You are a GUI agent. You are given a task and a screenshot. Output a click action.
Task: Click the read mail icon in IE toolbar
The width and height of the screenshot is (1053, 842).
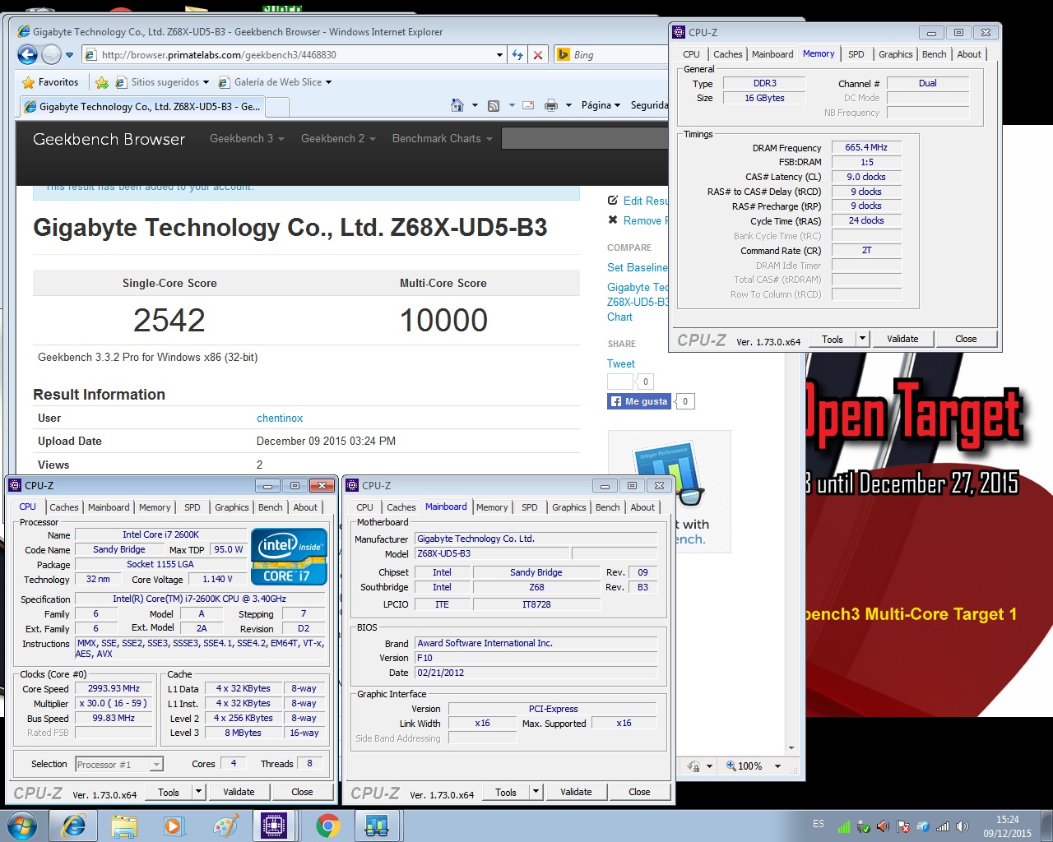coord(528,105)
